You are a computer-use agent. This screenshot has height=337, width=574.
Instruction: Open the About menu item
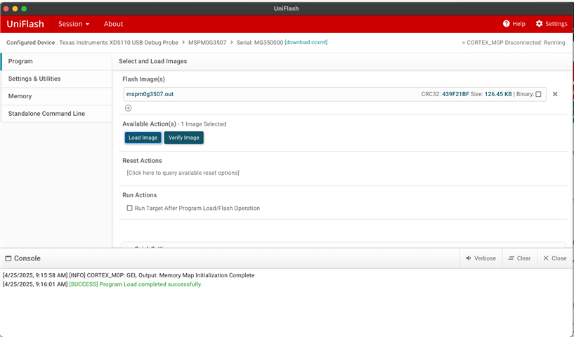point(113,24)
